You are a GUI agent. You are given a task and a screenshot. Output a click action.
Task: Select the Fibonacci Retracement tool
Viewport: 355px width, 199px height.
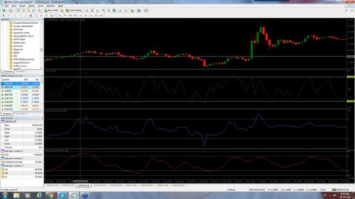36,15
